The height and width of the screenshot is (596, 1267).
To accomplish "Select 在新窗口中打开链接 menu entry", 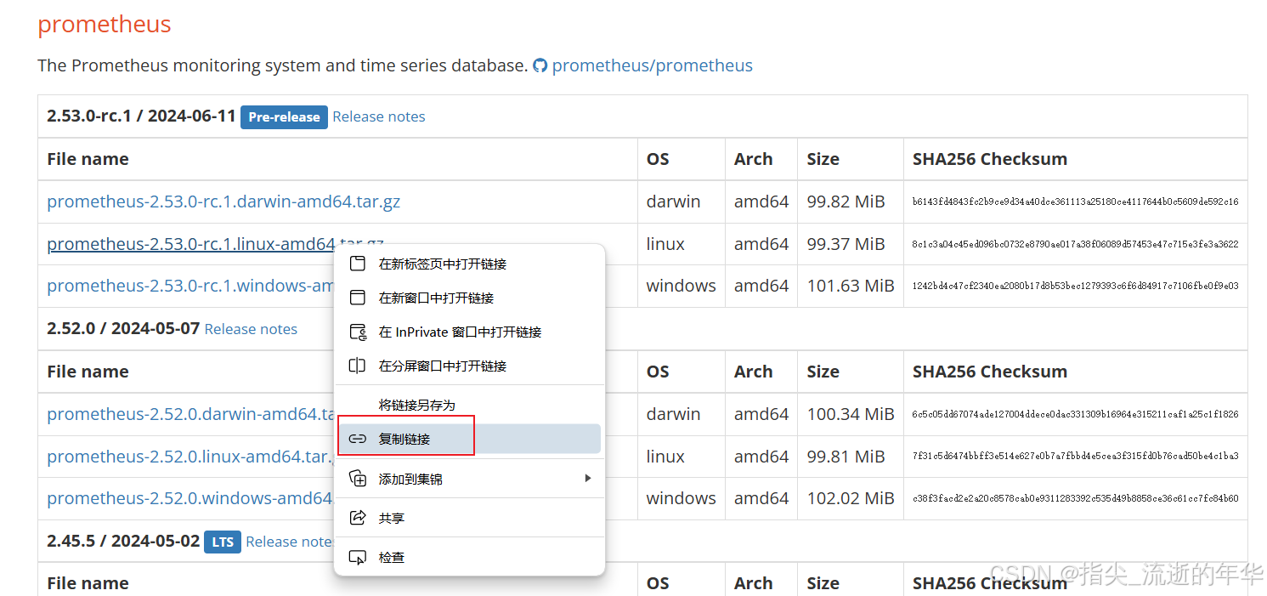I will click(469, 298).
